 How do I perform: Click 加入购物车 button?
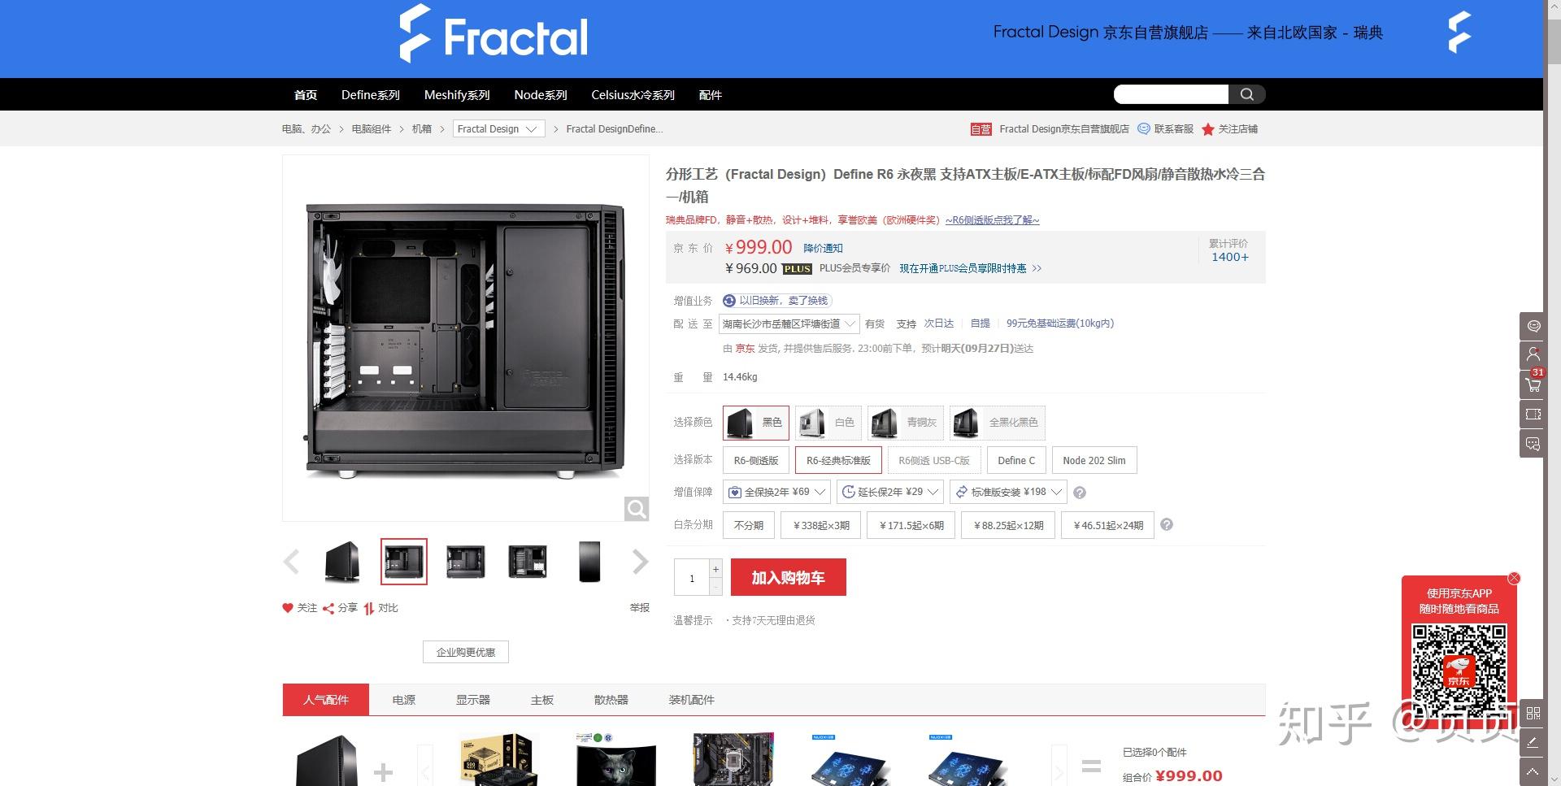789,577
